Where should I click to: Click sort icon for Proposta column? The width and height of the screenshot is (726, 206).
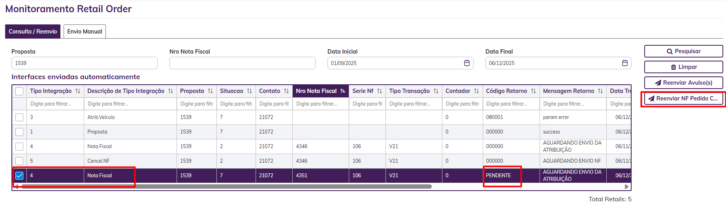coord(210,91)
